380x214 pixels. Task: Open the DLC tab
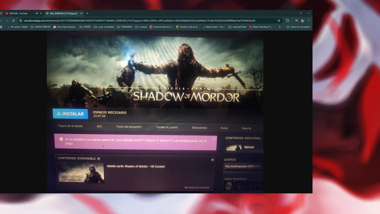tap(99, 126)
